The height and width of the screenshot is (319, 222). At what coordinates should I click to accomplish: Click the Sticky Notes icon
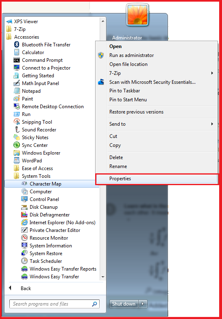click(x=17, y=138)
